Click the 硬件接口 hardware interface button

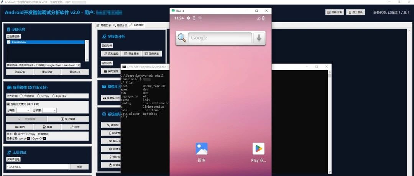coord(111,125)
